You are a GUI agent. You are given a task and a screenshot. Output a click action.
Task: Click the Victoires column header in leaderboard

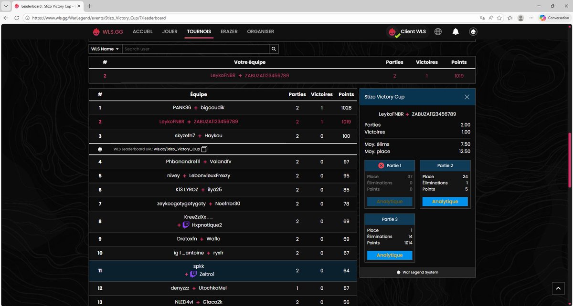[x=321, y=94]
